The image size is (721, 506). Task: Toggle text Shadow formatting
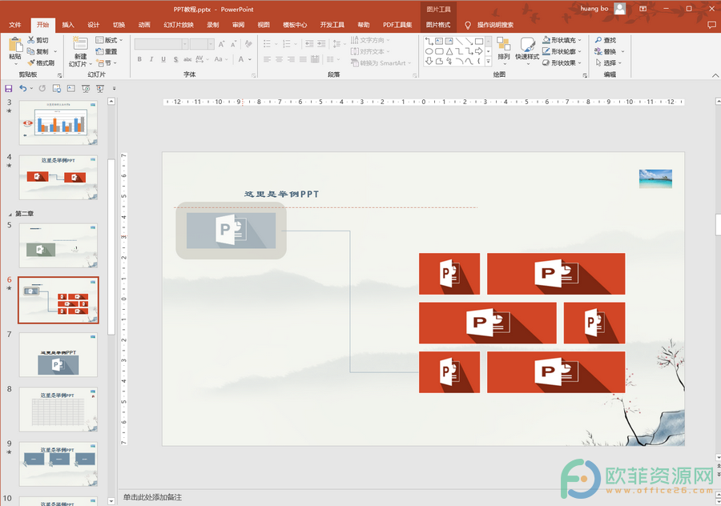[x=175, y=59]
